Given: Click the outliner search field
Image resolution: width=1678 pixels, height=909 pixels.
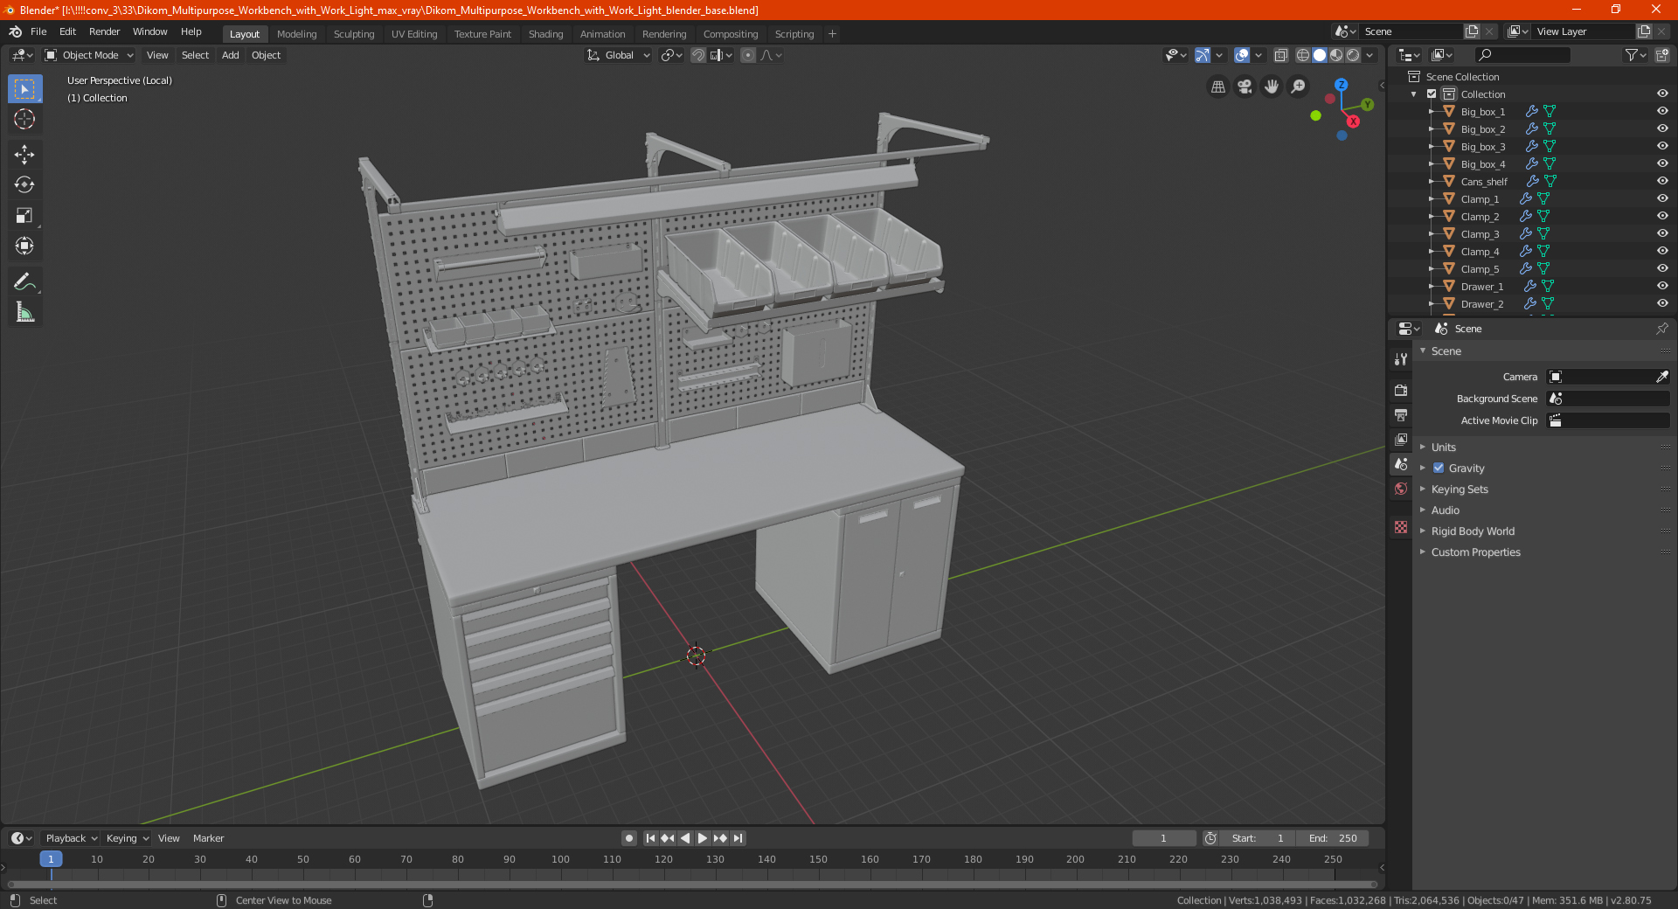Looking at the screenshot, I should [1522, 55].
